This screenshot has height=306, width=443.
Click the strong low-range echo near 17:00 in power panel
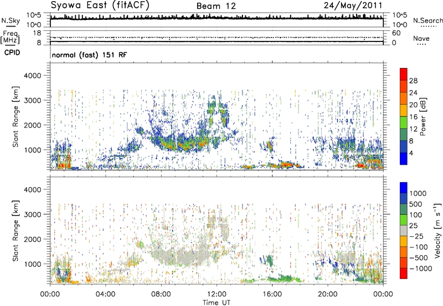(287, 164)
